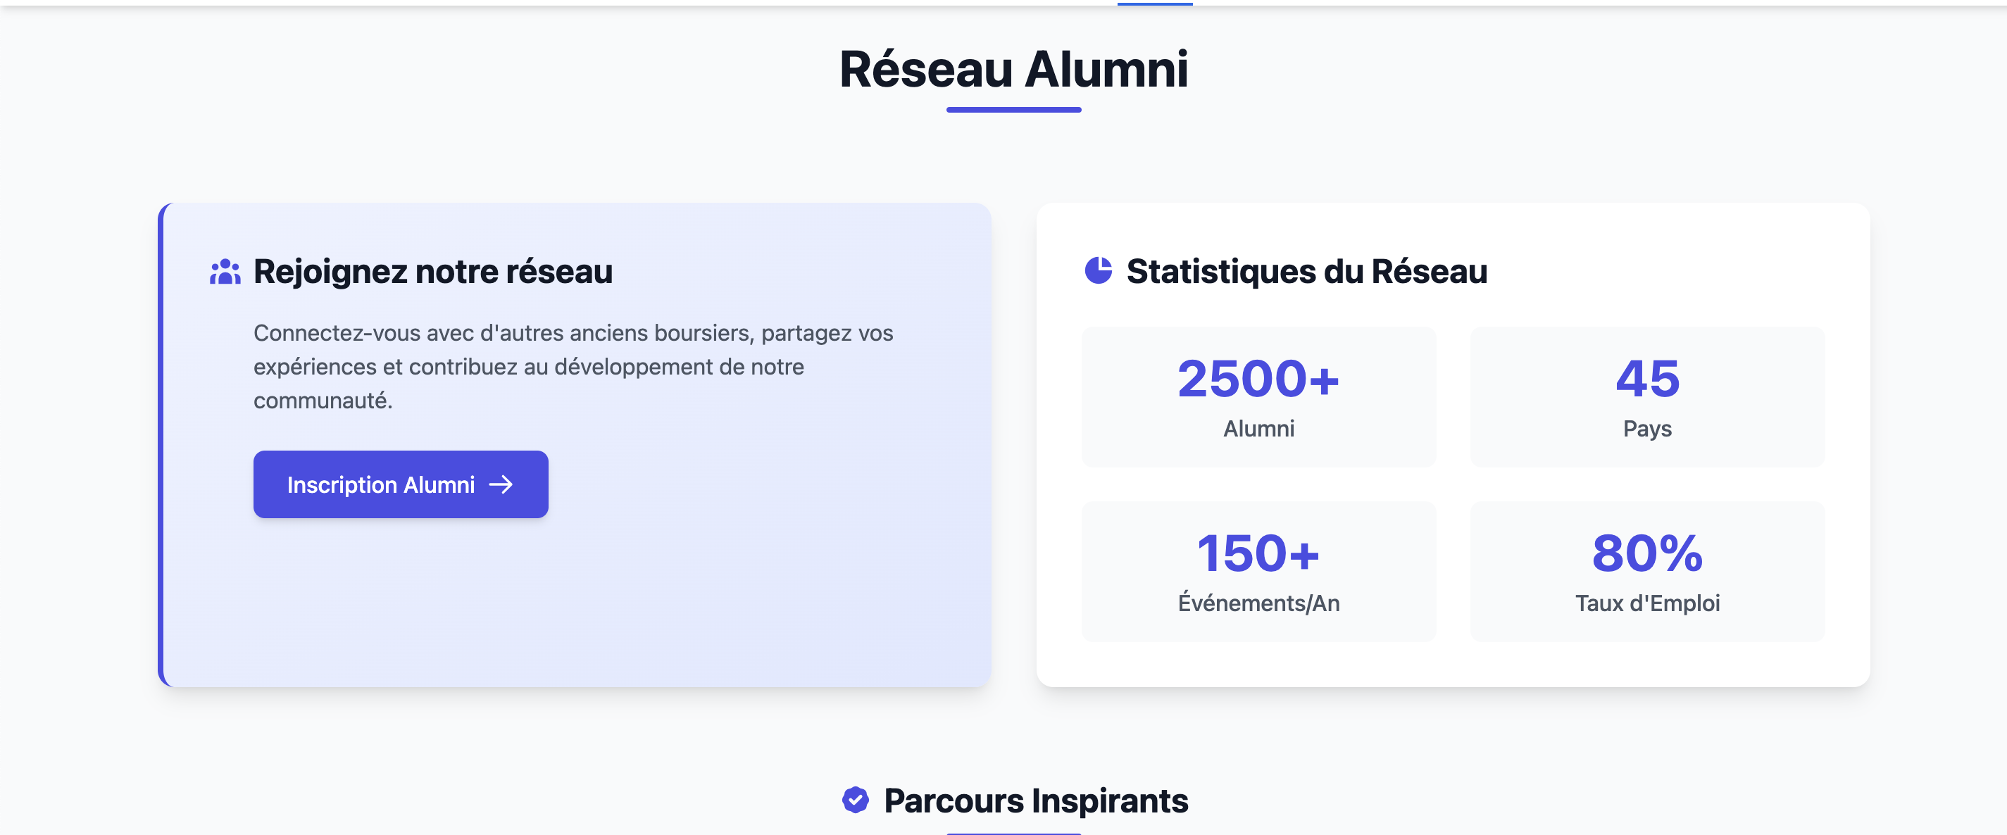This screenshot has width=2007, height=835.
Task: Click the Événements/An label
Action: [1258, 603]
